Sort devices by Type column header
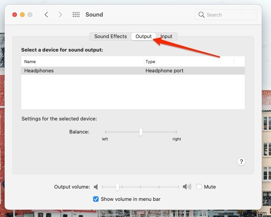Viewport: 271px width, 217px height. pyautogui.click(x=189, y=62)
